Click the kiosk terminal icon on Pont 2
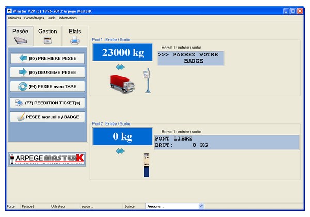310x217 pixels. pyautogui.click(x=147, y=165)
